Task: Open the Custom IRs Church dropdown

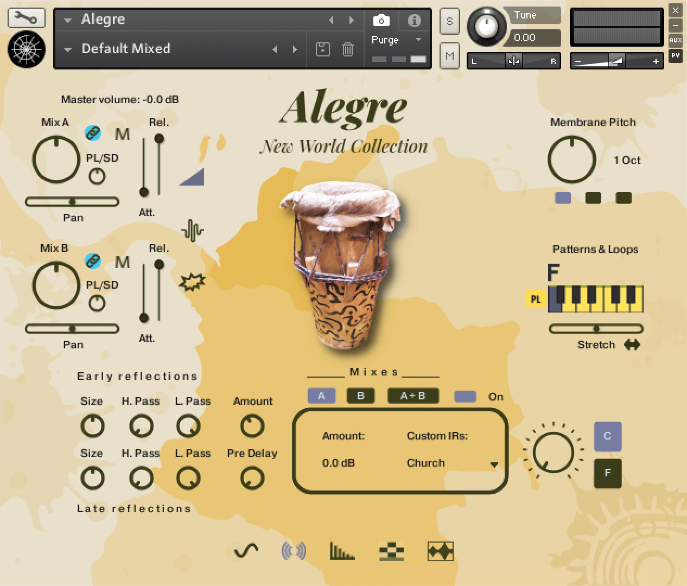Action: (x=494, y=464)
